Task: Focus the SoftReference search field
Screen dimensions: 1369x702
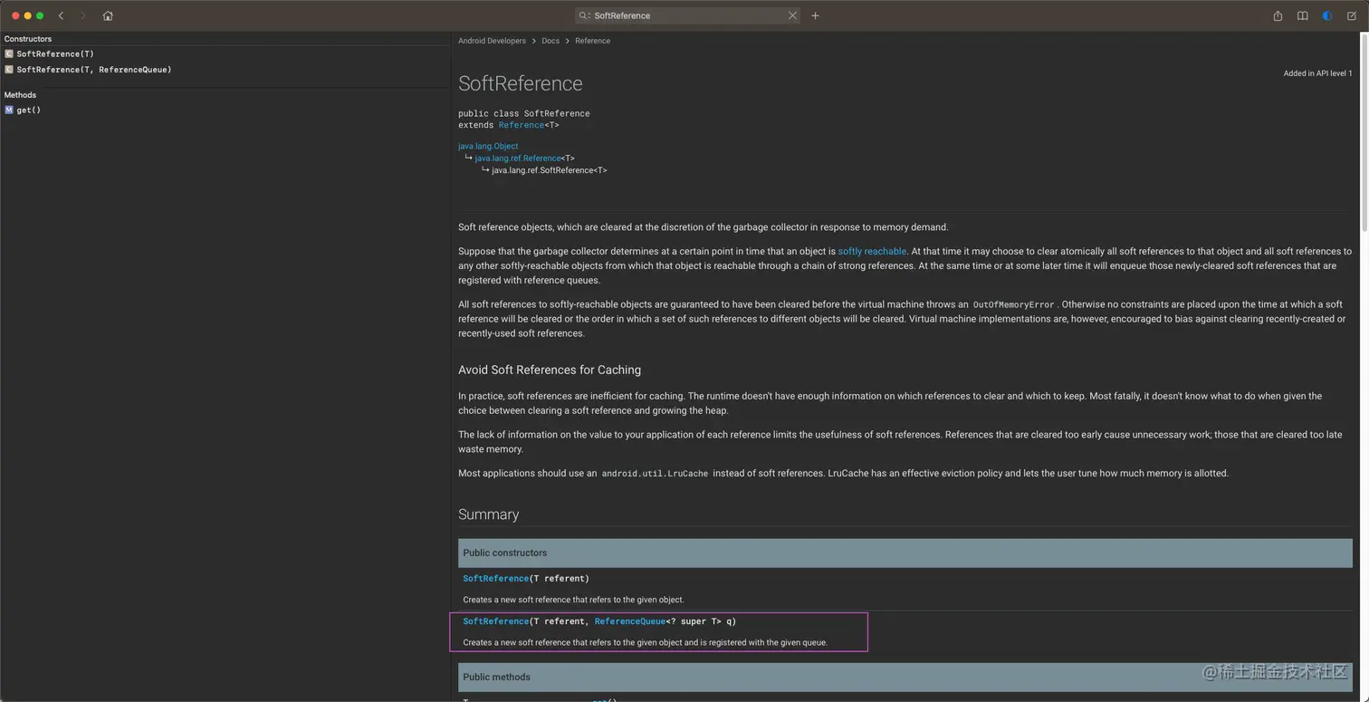Action: [x=688, y=15]
